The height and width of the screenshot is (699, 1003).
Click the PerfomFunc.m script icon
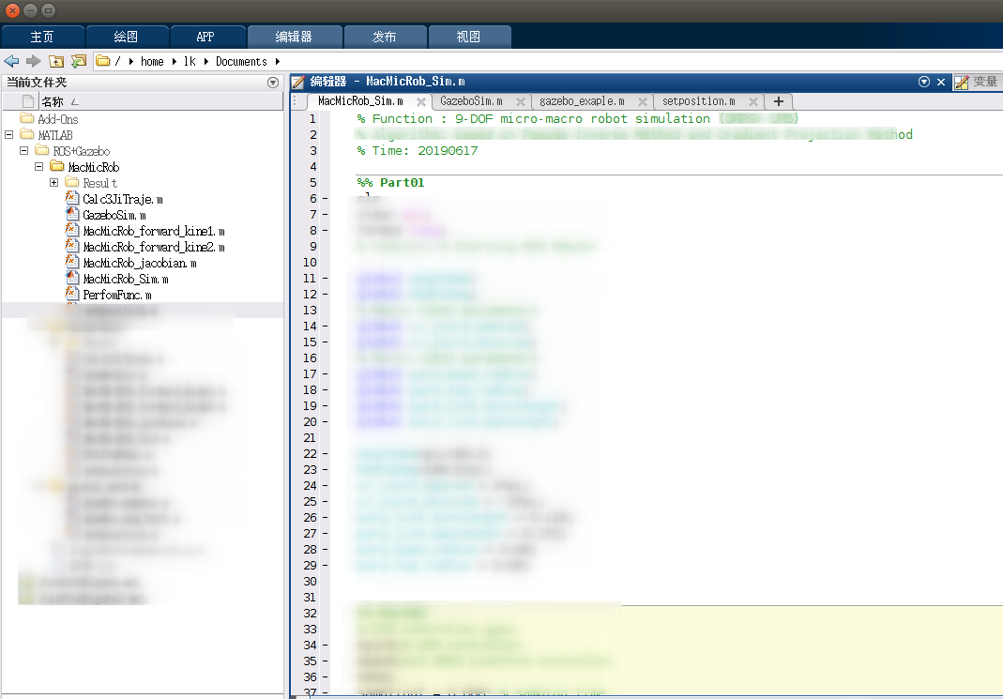71,295
